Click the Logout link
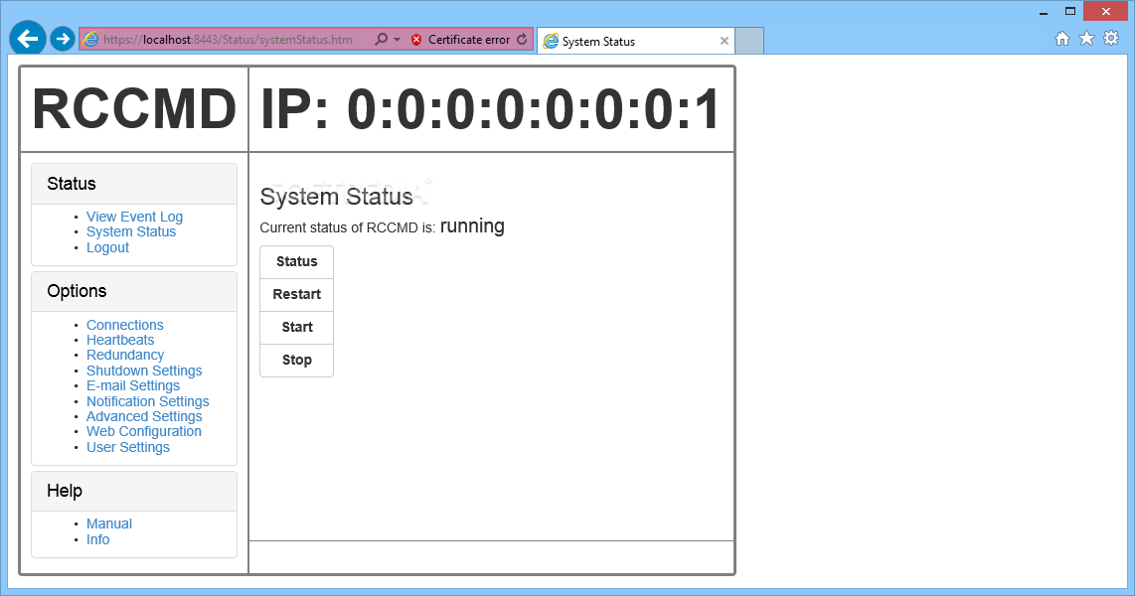1135x596 pixels. pyautogui.click(x=108, y=247)
